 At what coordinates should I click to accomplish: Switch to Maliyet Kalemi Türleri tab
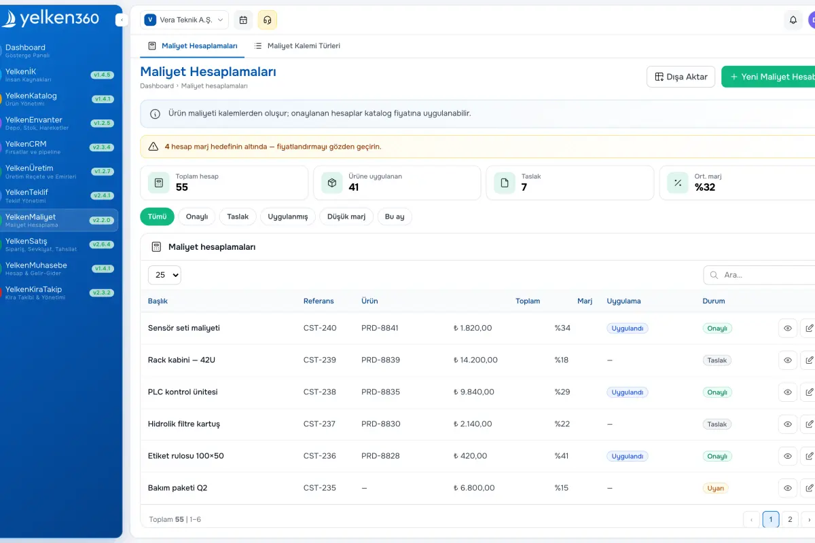coord(297,46)
